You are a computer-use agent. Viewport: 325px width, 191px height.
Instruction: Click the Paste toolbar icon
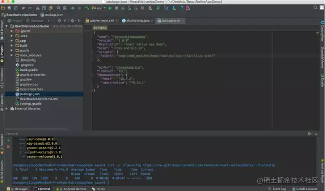[x=51, y=8]
